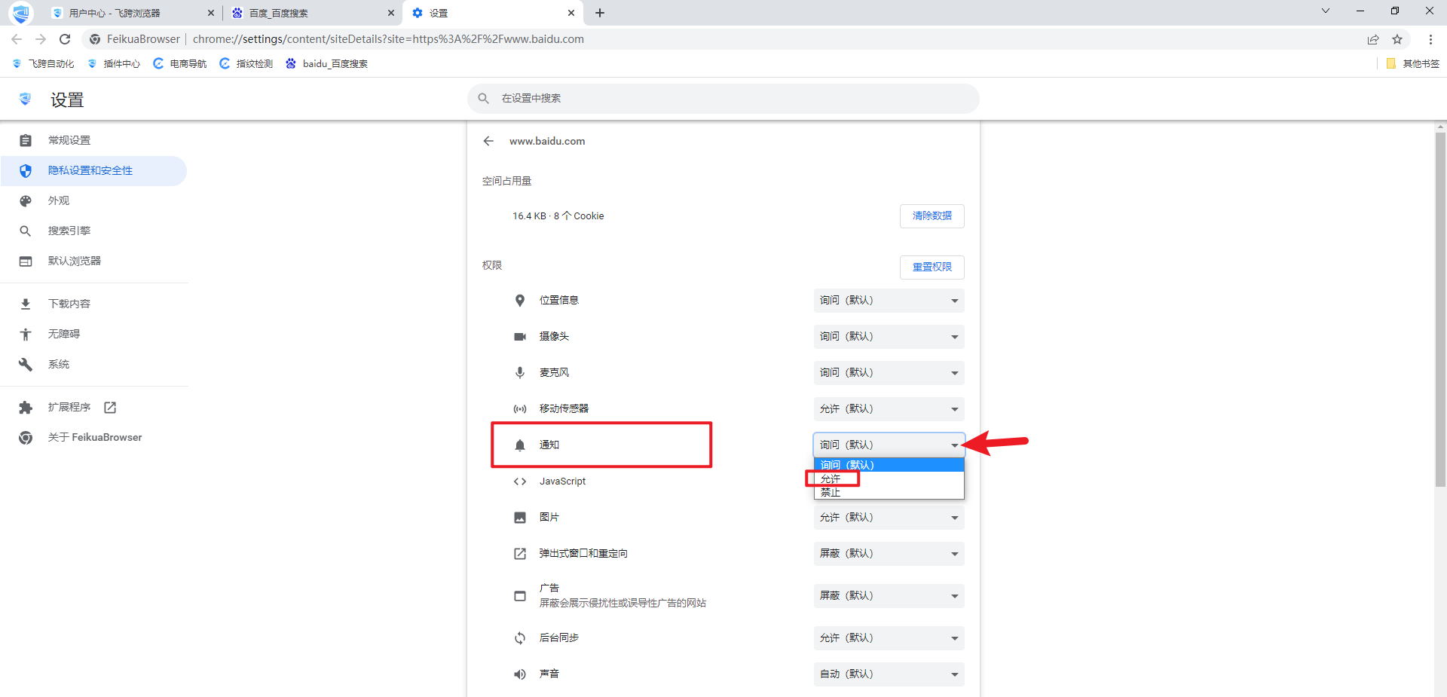Click the bell icon beside 通知
Image resolution: width=1447 pixels, height=697 pixels.
point(520,445)
